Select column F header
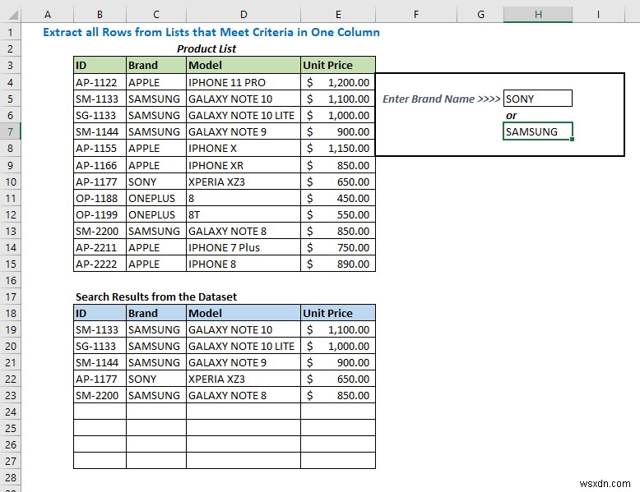The image size is (640, 492). 416,15
